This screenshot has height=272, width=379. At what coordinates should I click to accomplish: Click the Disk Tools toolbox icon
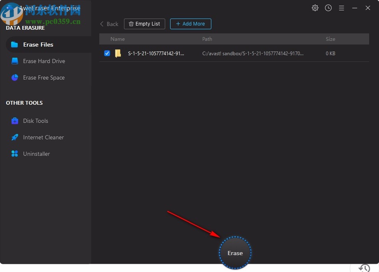(x=15, y=121)
